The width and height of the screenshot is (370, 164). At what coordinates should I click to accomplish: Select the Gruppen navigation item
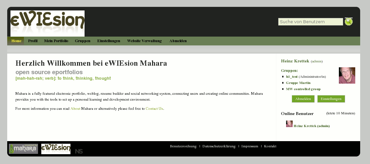point(83,41)
